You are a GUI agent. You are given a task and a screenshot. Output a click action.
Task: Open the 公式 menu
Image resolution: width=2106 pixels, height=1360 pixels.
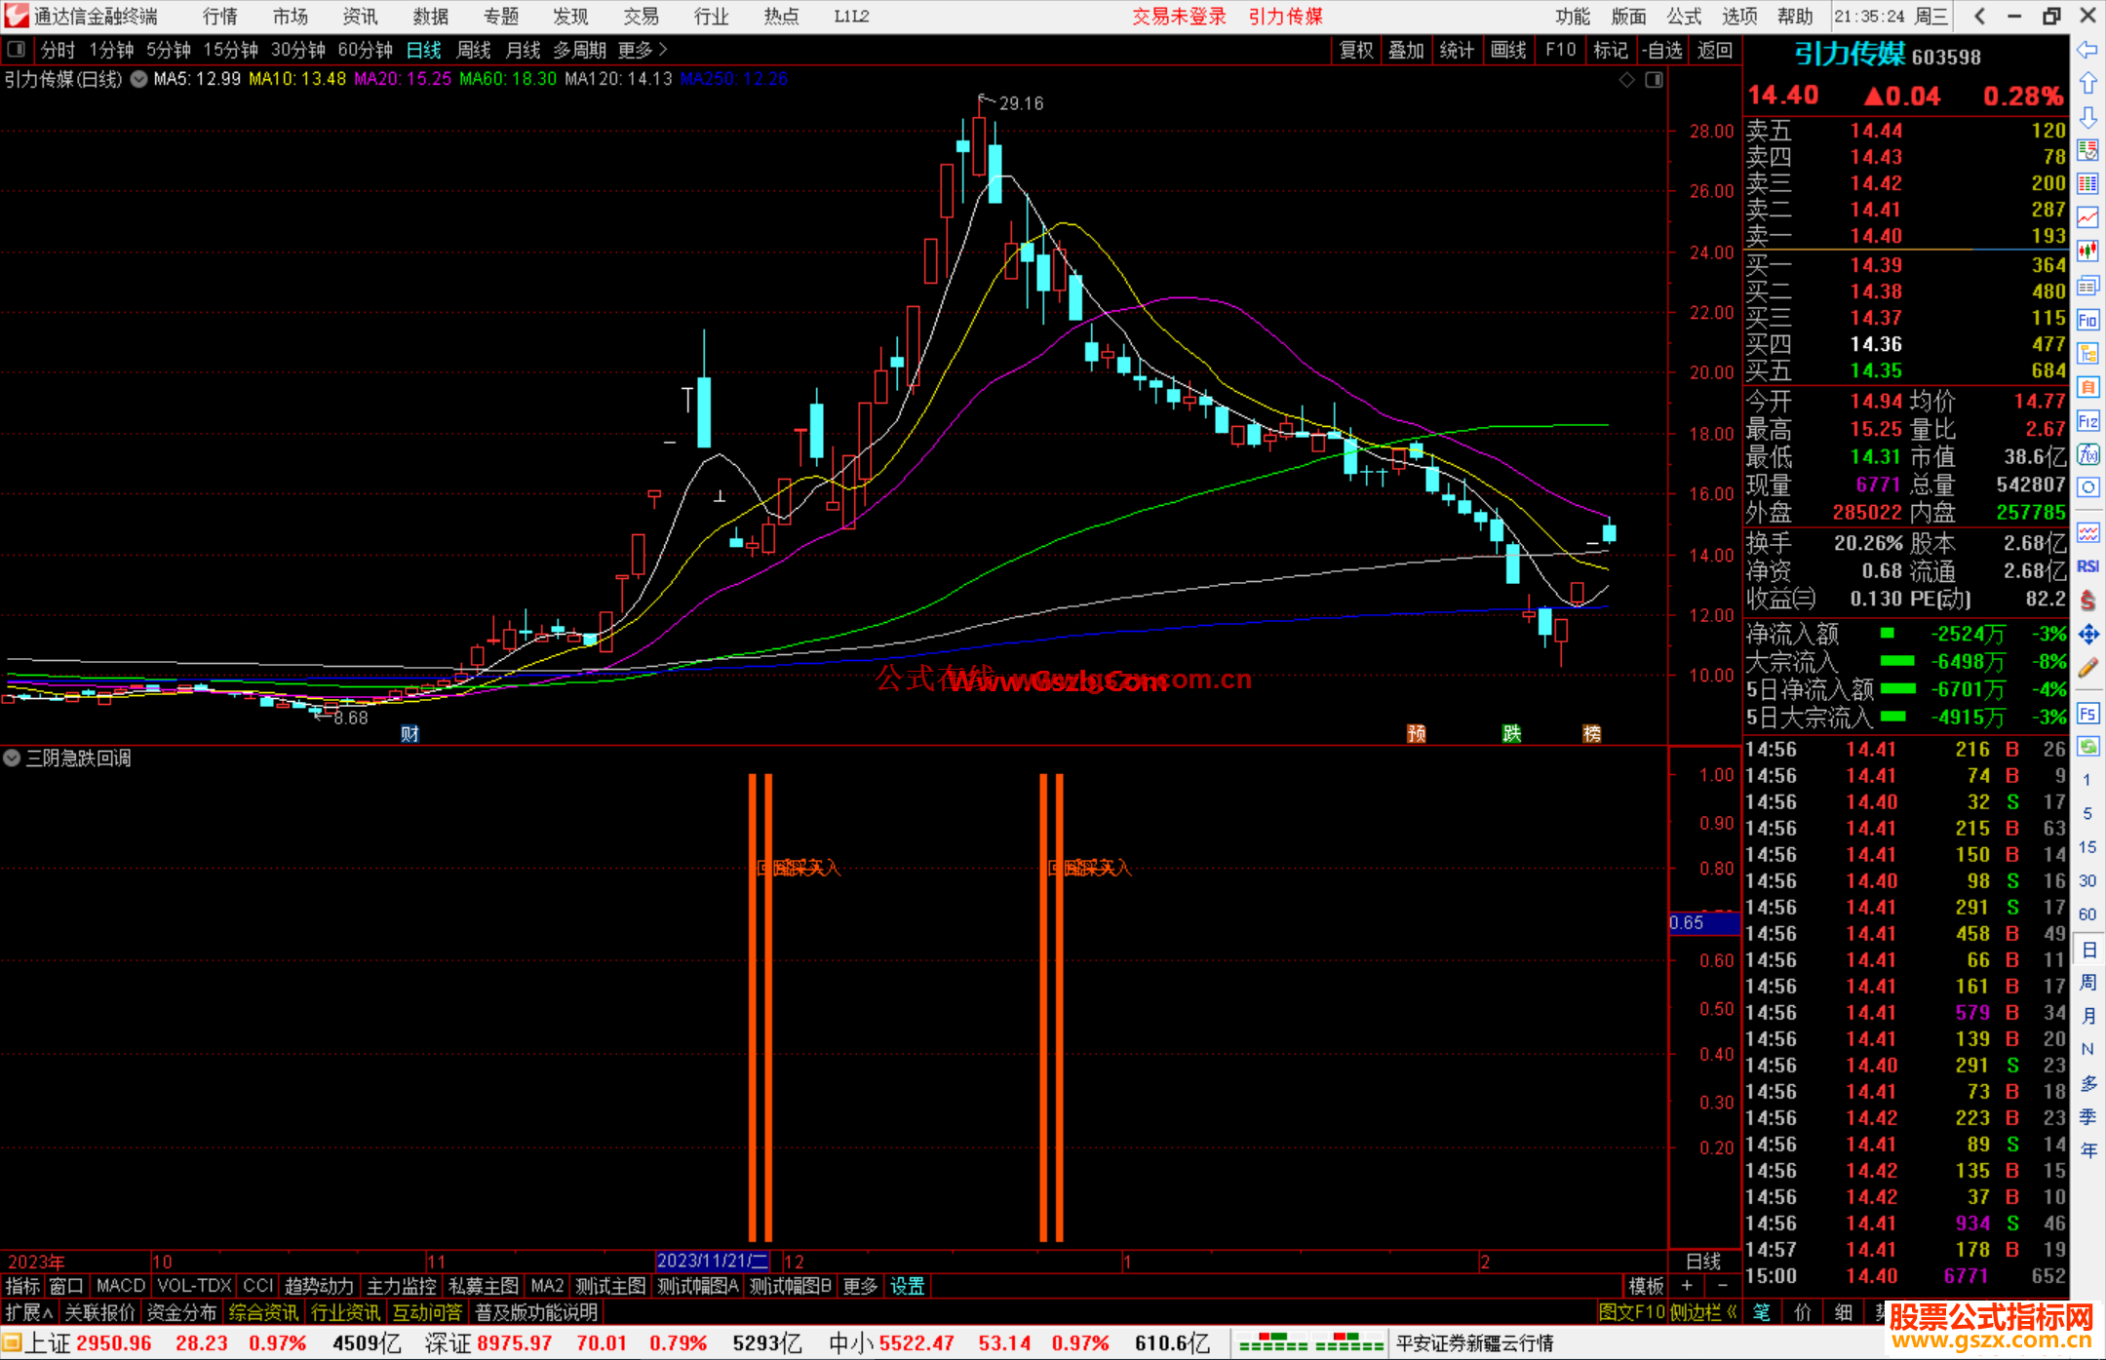coord(1683,16)
